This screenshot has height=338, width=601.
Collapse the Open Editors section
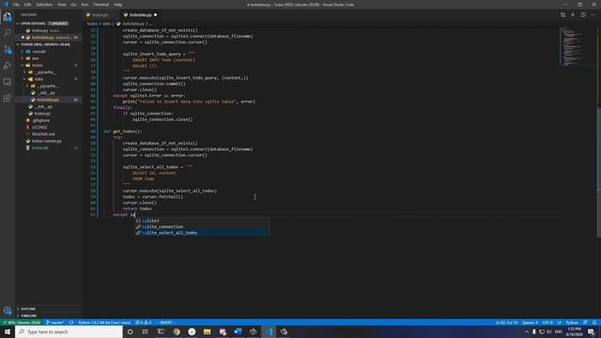coord(48,23)
